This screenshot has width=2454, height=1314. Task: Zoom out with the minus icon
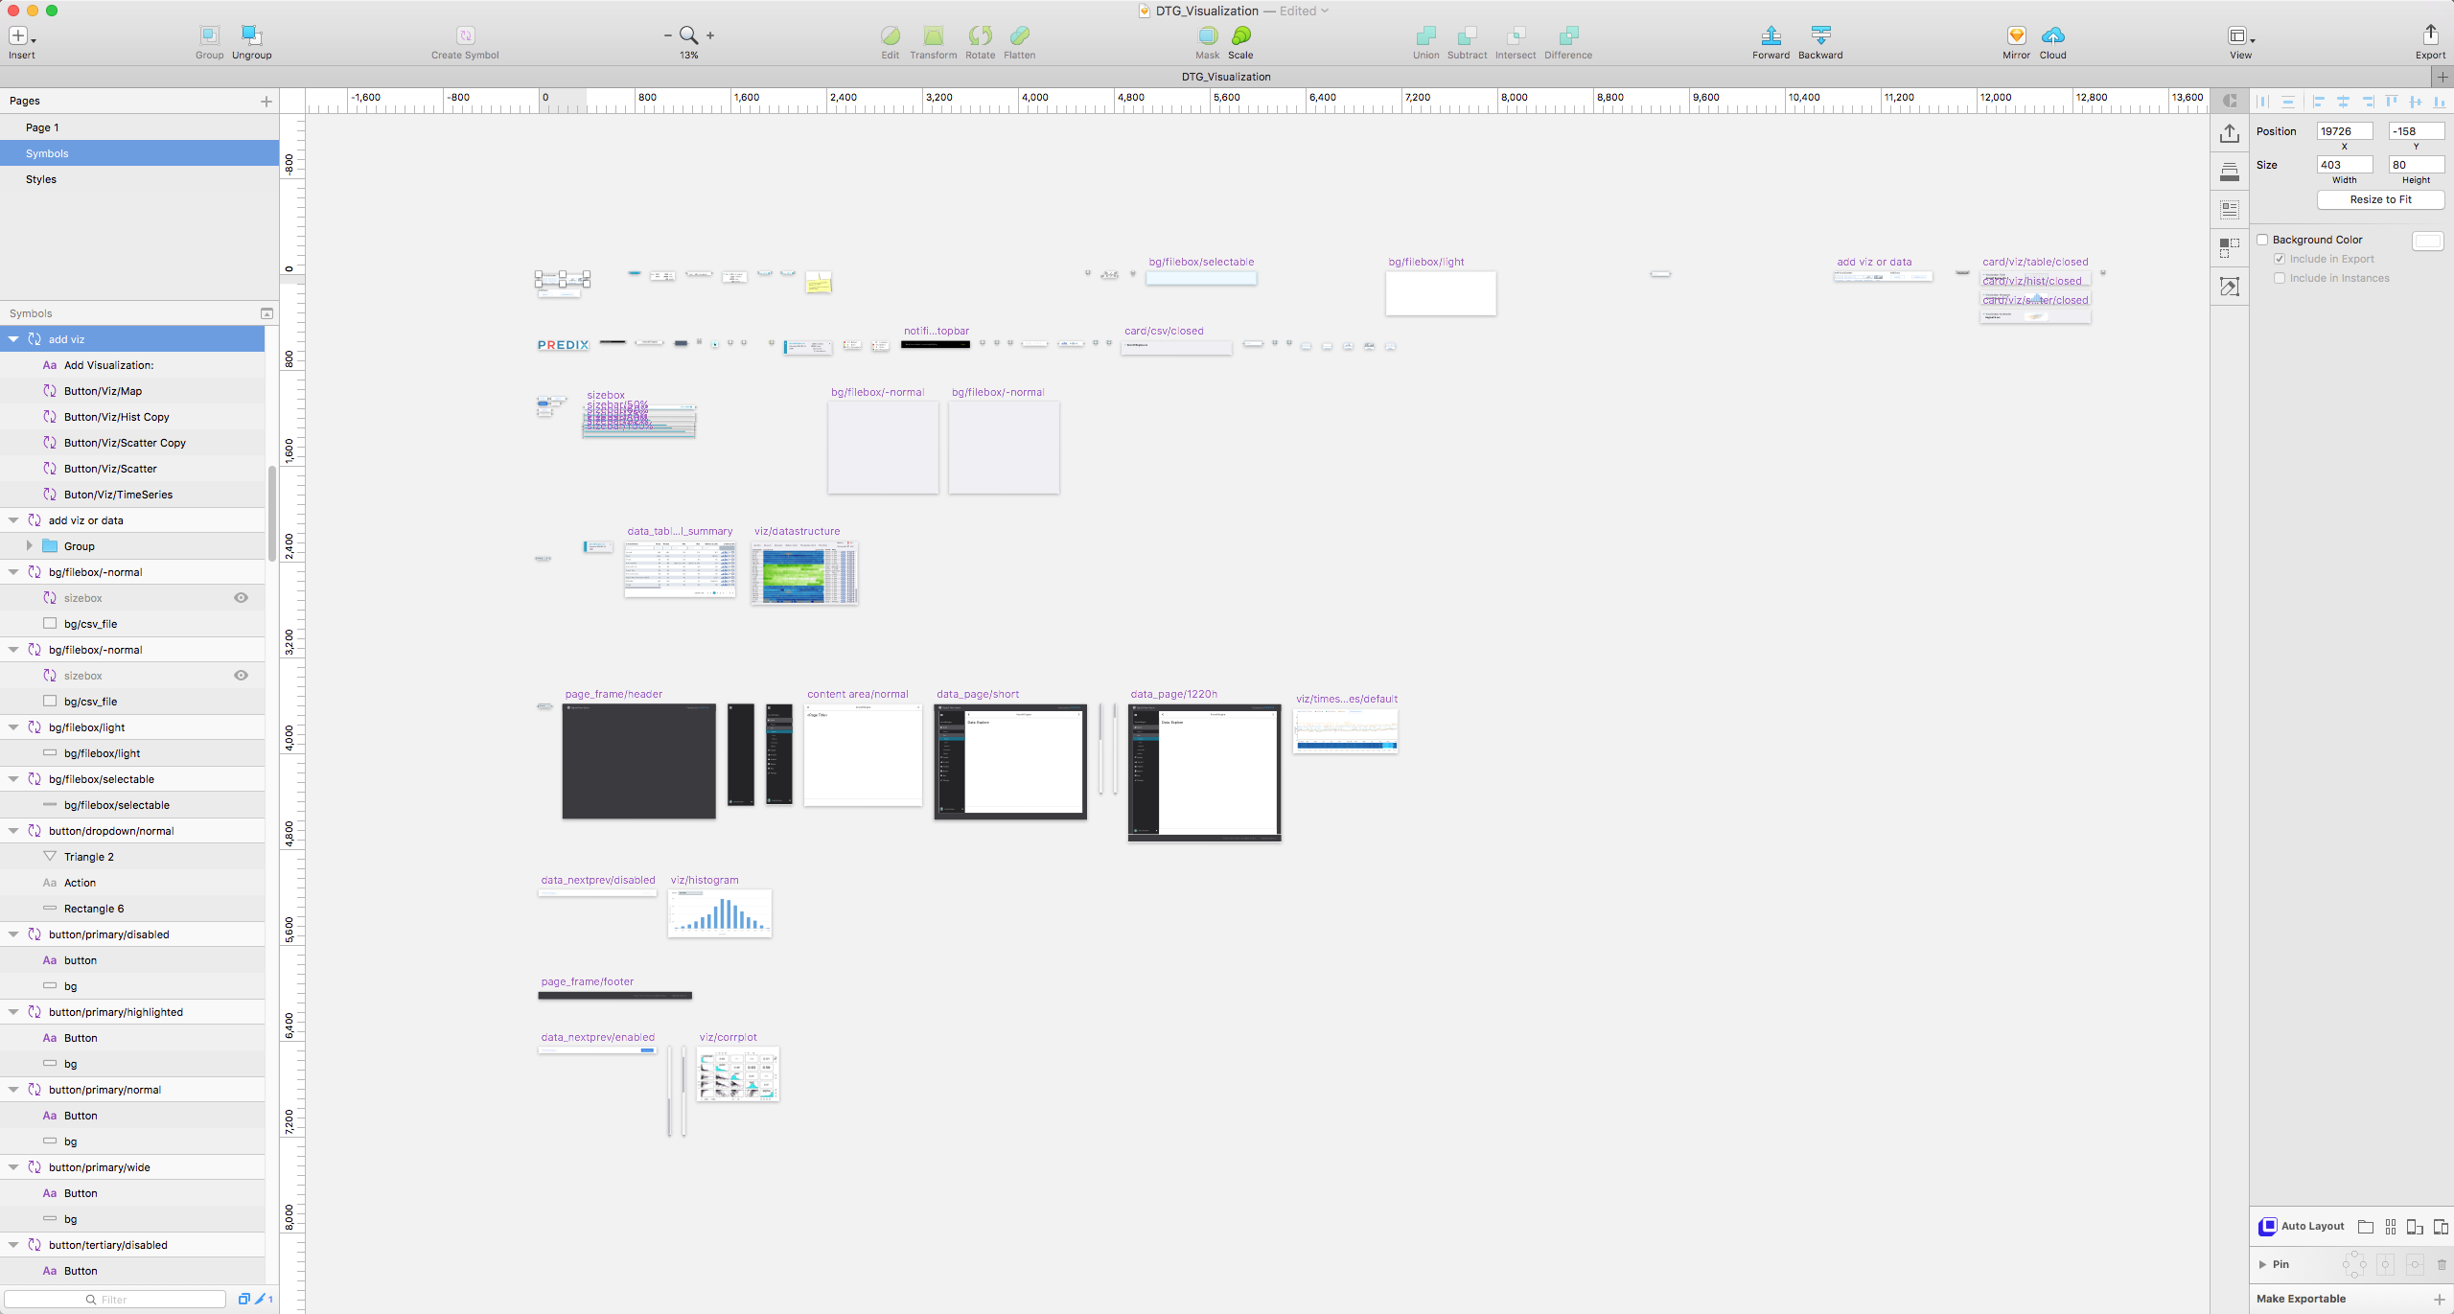point(668,35)
